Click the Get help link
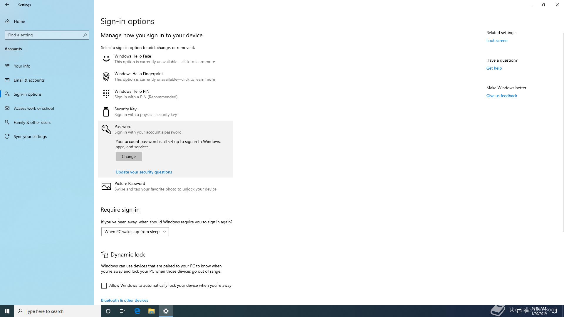Viewport: 564px width, 317px height. tap(494, 68)
